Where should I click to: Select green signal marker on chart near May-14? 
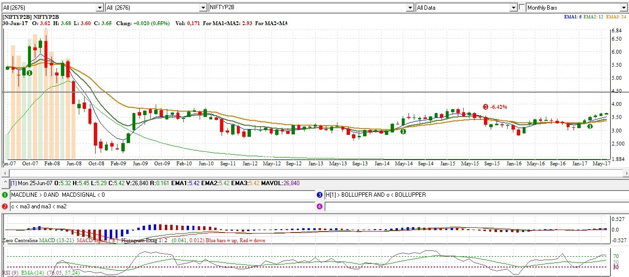[x=403, y=131]
